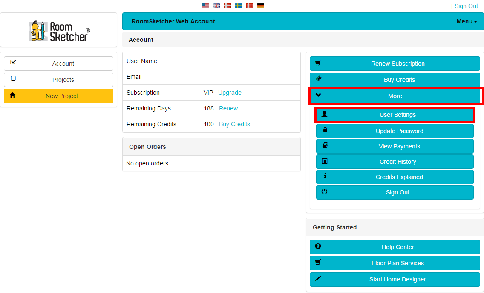Click the info icon on Credits Explained
The height and width of the screenshot is (293, 484).
[x=325, y=176]
